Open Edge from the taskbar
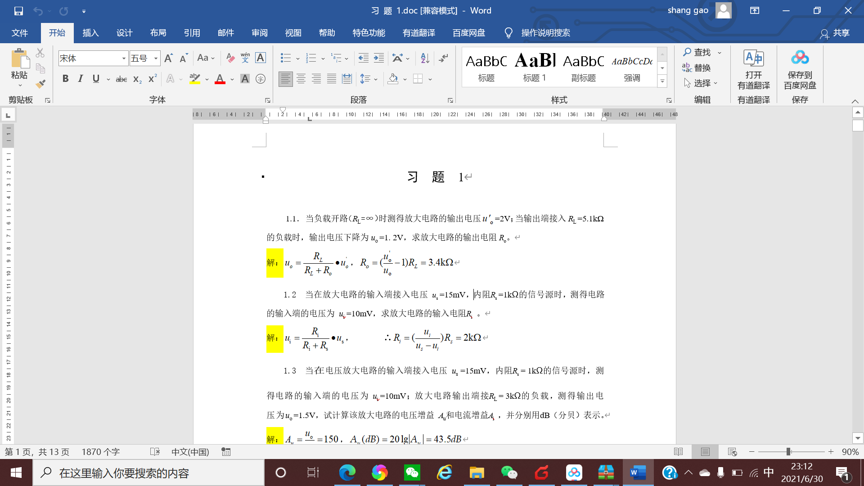The image size is (864, 486). pos(347,472)
